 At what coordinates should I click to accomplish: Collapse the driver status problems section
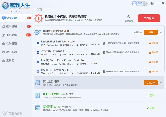pos(161,32)
